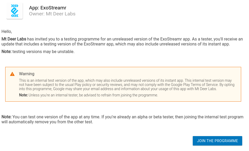Click the ExoStreamr app logo icon
249x151 pixels.
tap(15, 11)
